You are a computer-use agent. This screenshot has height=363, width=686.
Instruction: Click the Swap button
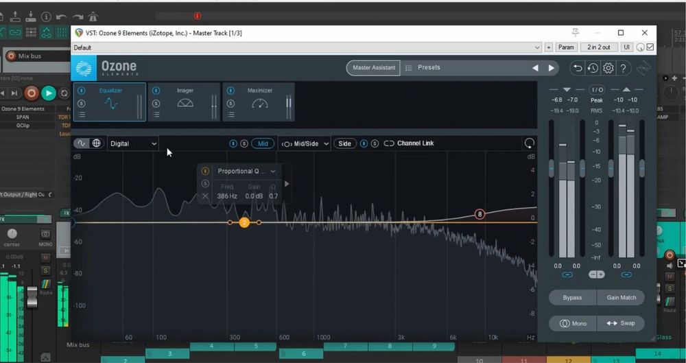[621, 324]
